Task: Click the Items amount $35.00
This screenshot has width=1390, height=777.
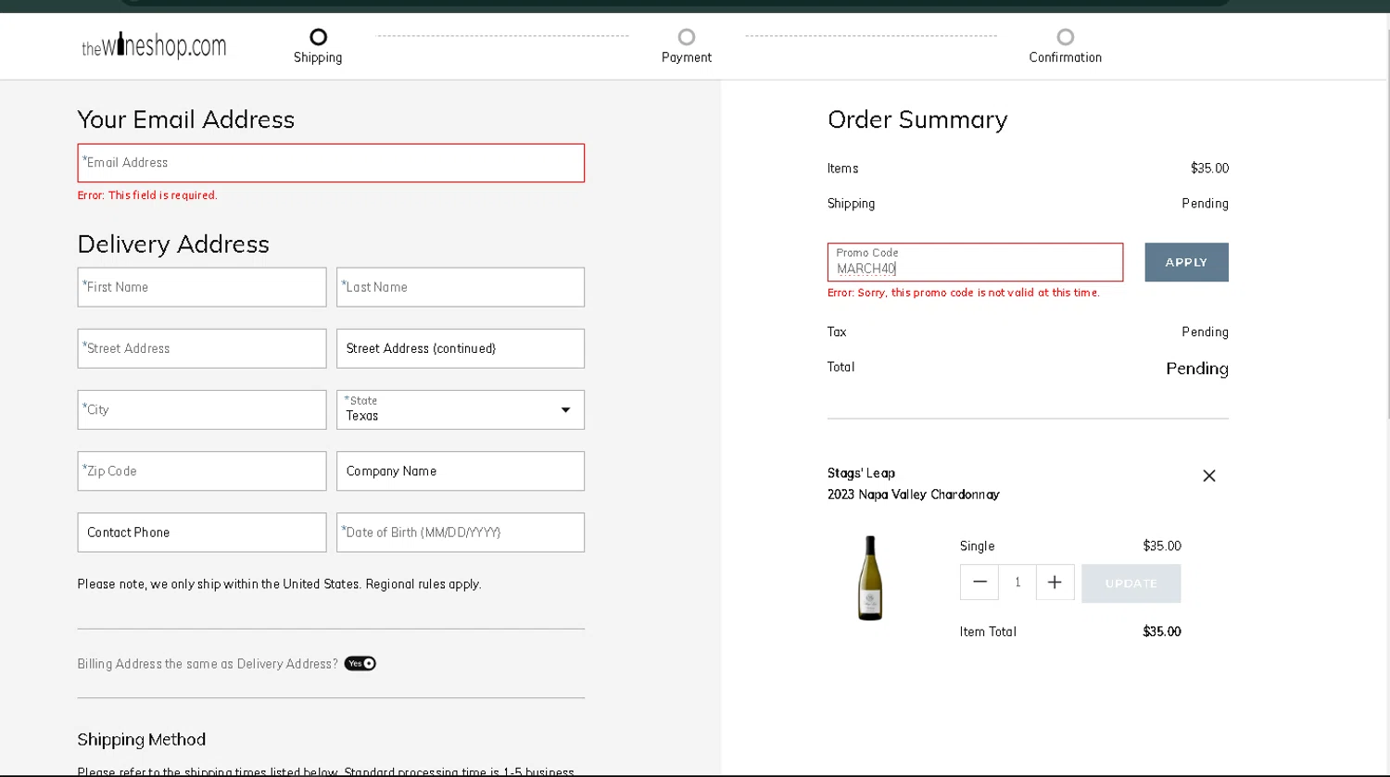Action: (1209, 169)
